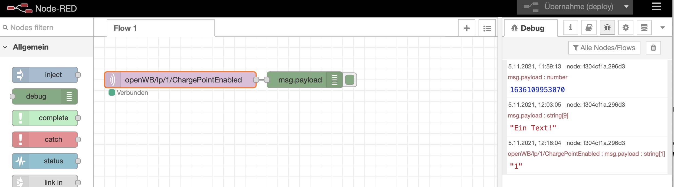Viewport: 674px width, 187px height.
Task: Click the complete node output port
Action: pos(78,118)
